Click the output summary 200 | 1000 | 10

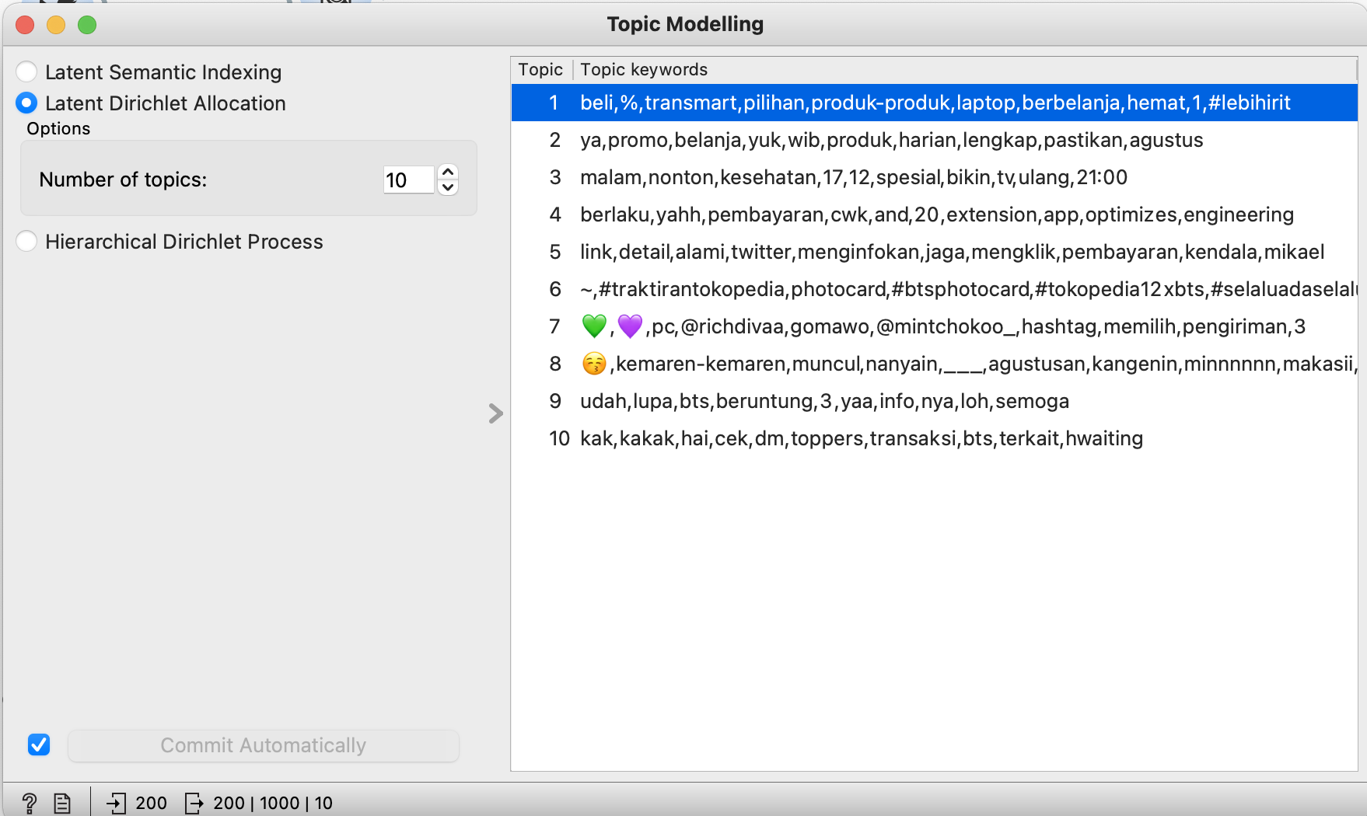[273, 803]
